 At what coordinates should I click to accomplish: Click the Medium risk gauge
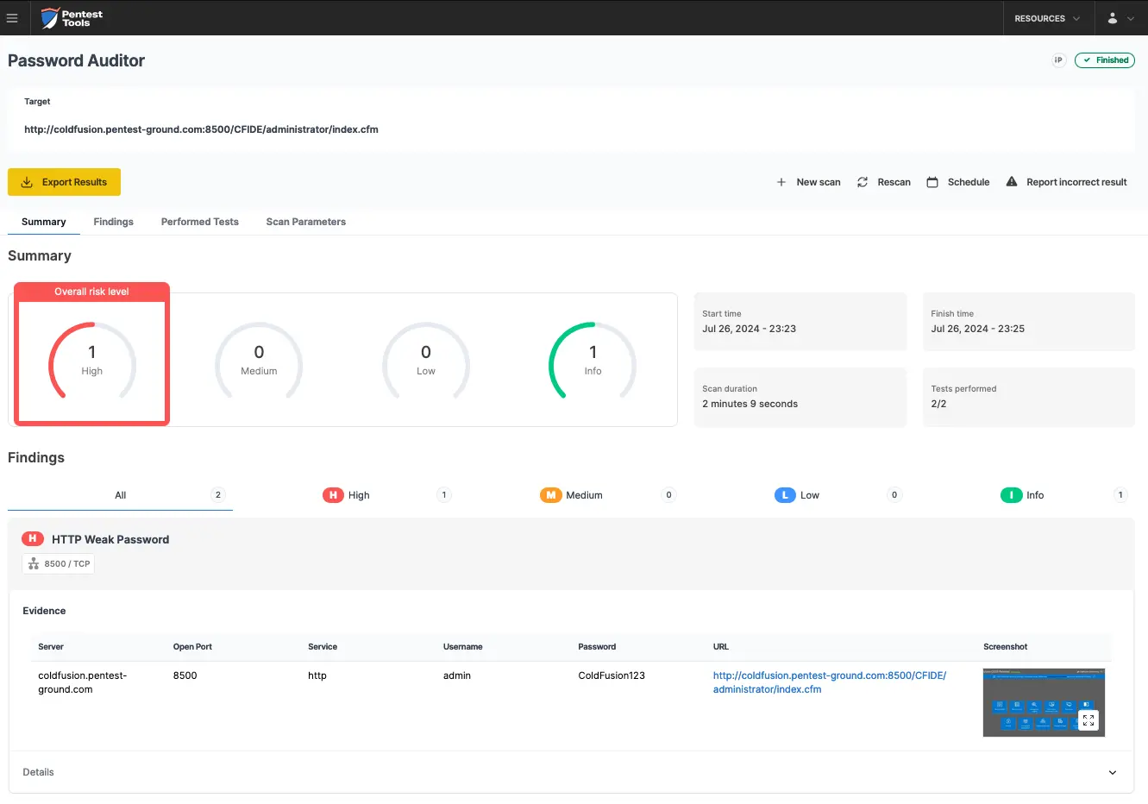tap(259, 361)
